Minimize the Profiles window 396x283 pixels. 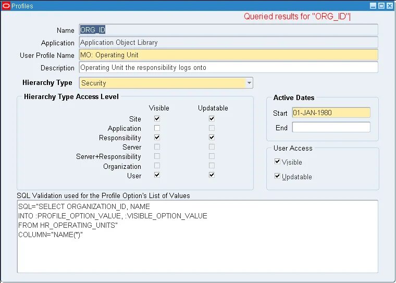click(373, 6)
